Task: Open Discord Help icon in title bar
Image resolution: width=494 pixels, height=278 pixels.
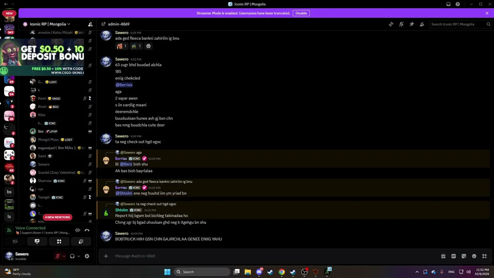Action: pyautogui.click(x=458, y=4)
